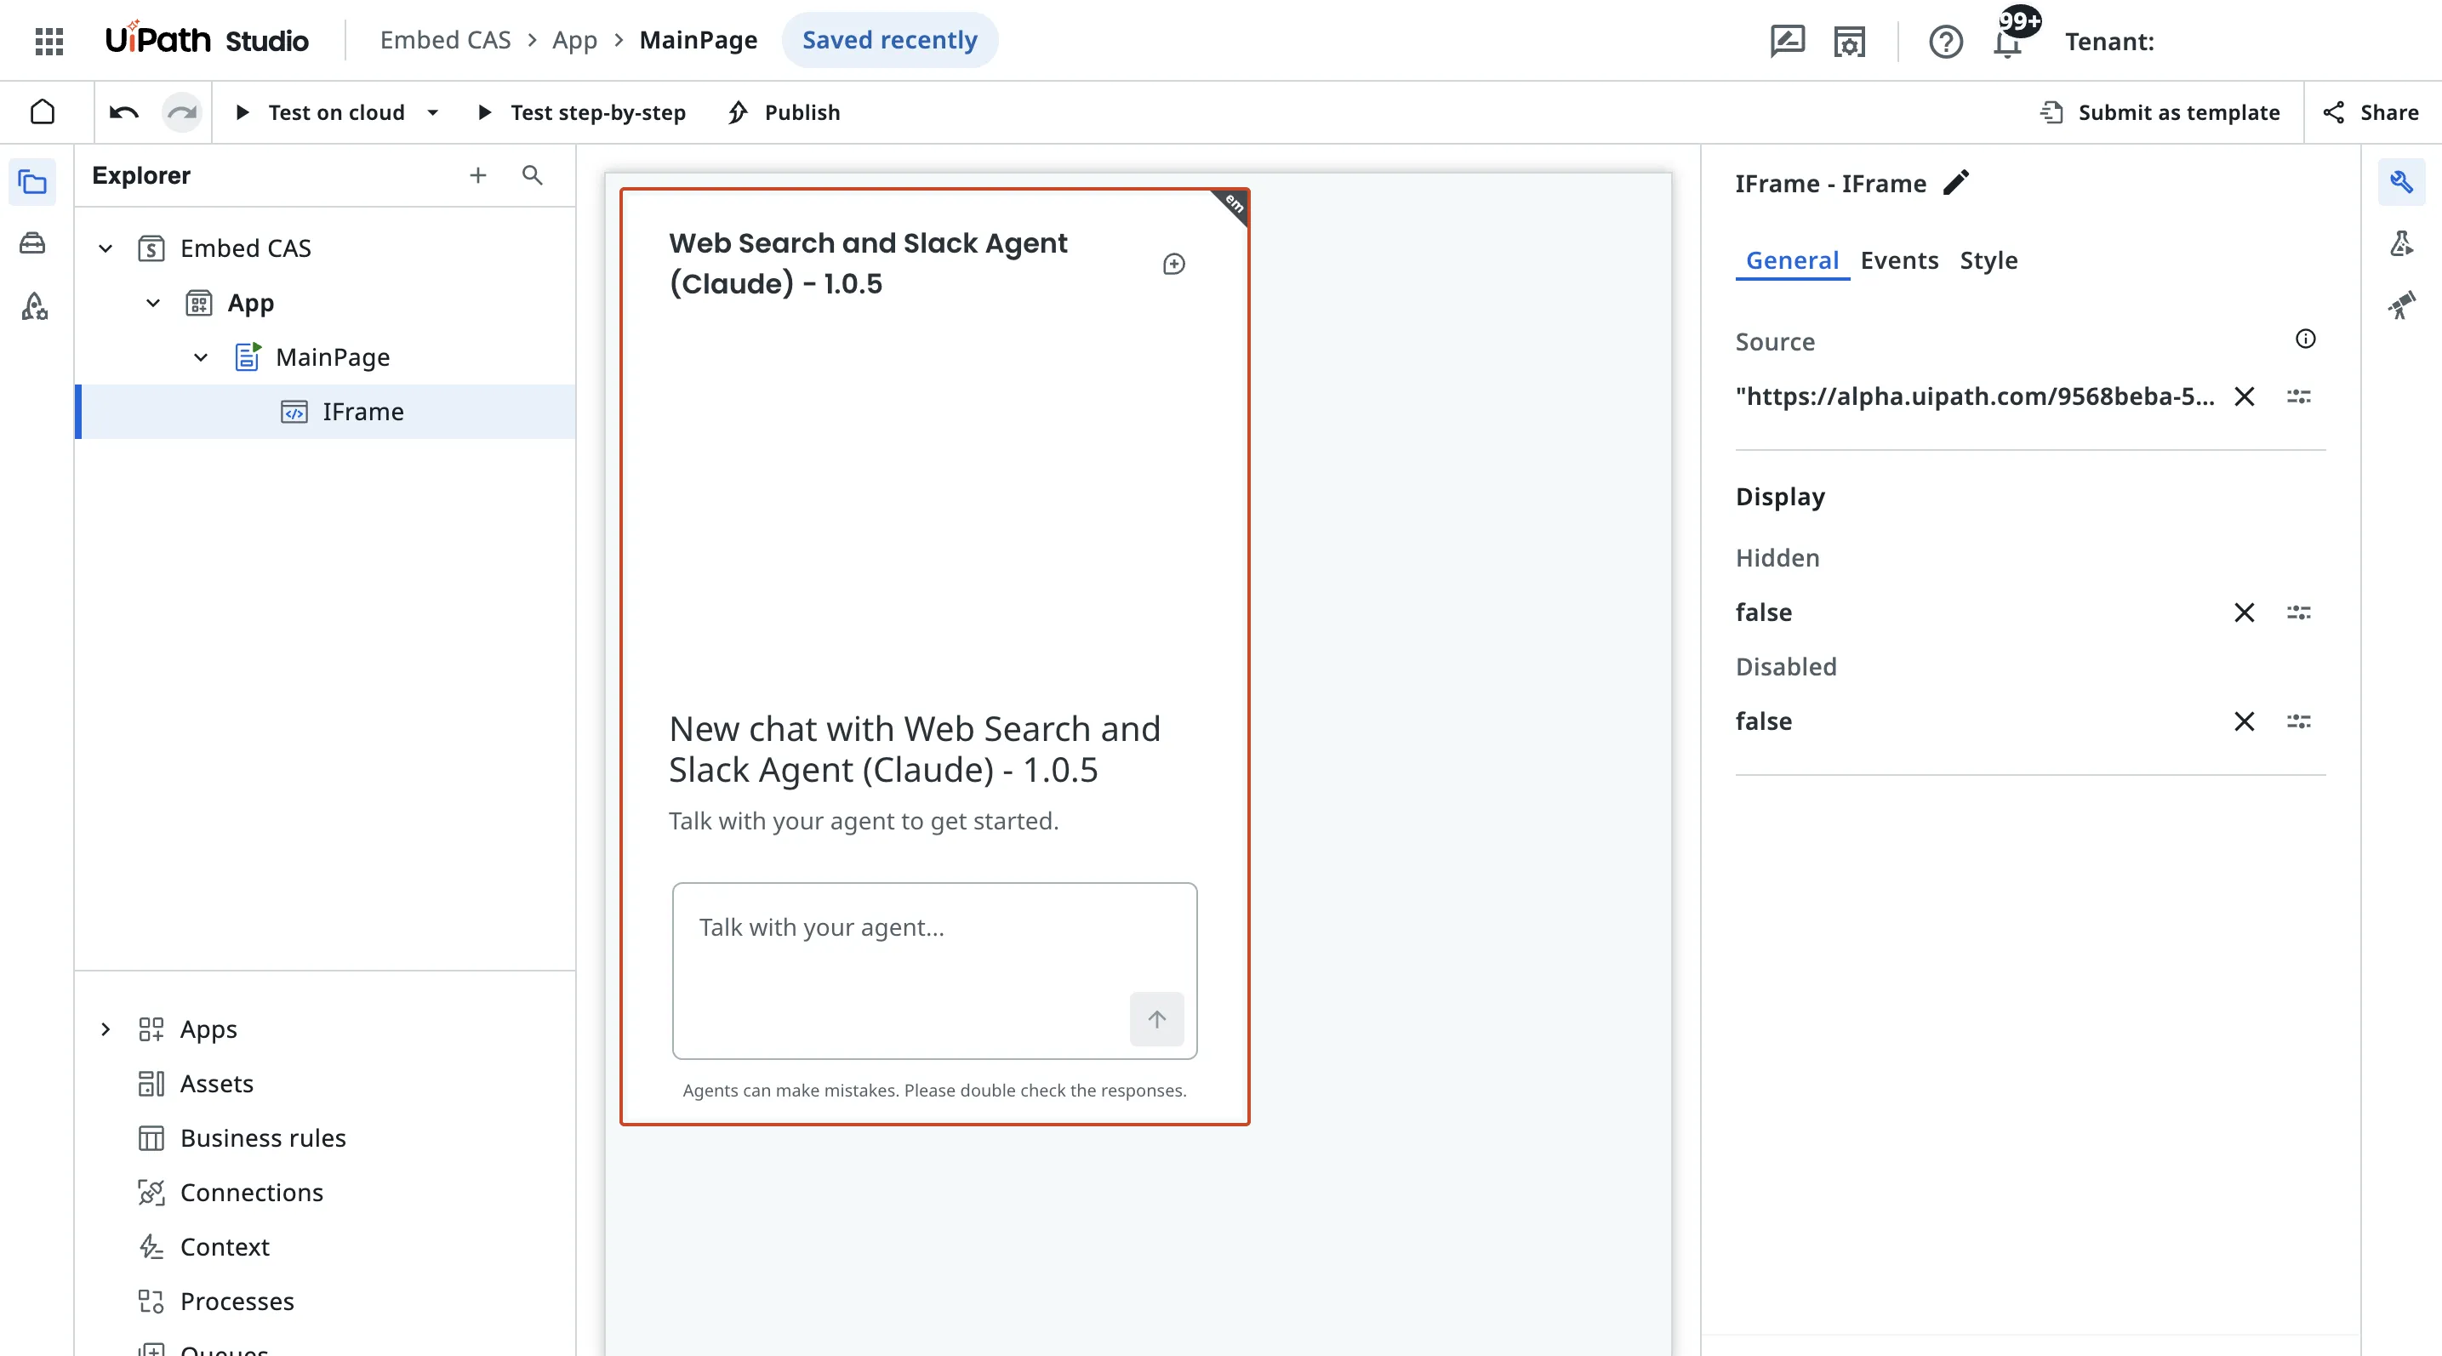Screen dimensions: 2442x1356
Task: Click the undo arrow icon
Action: pyautogui.click(x=124, y=113)
